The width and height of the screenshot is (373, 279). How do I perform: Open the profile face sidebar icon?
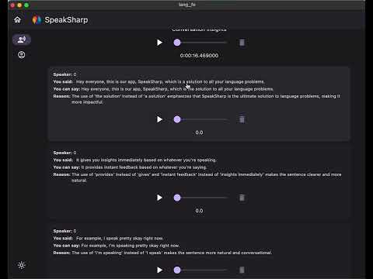22,55
